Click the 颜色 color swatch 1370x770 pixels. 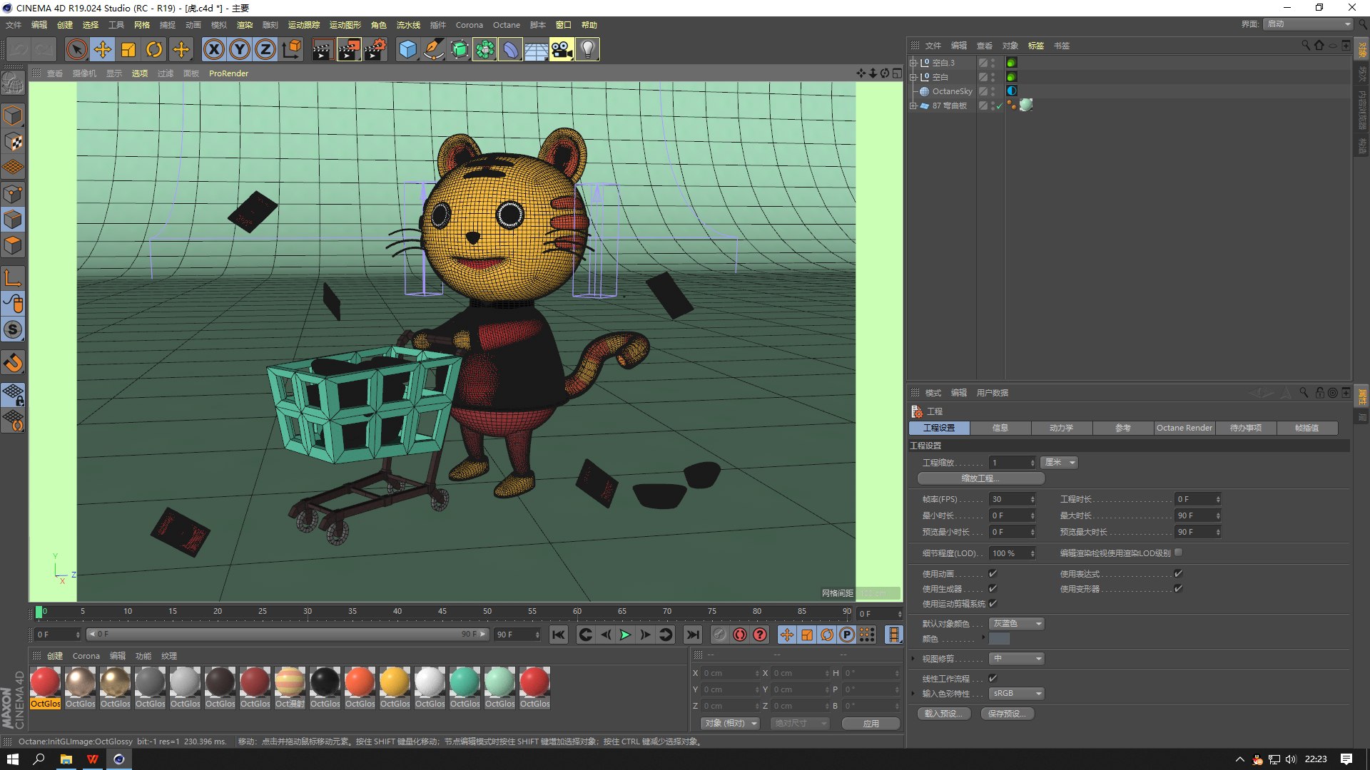1000,639
